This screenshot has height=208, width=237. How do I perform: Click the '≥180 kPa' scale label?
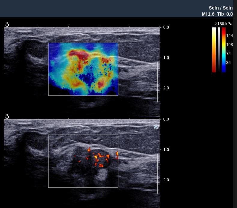(x=224, y=24)
